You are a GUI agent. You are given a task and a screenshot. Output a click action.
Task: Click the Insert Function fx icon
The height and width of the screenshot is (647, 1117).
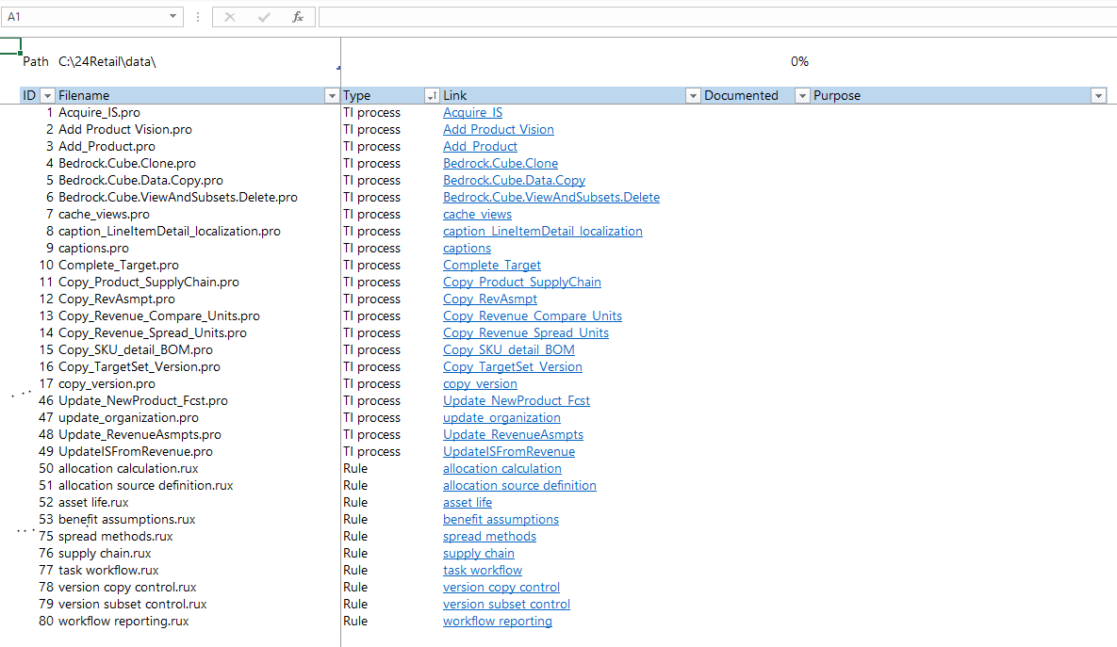coord(298,17)
